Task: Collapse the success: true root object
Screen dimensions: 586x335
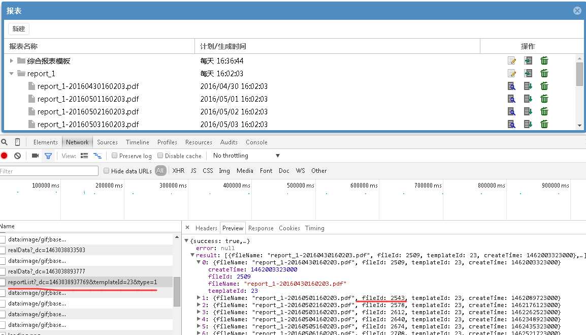Action: 186,240
